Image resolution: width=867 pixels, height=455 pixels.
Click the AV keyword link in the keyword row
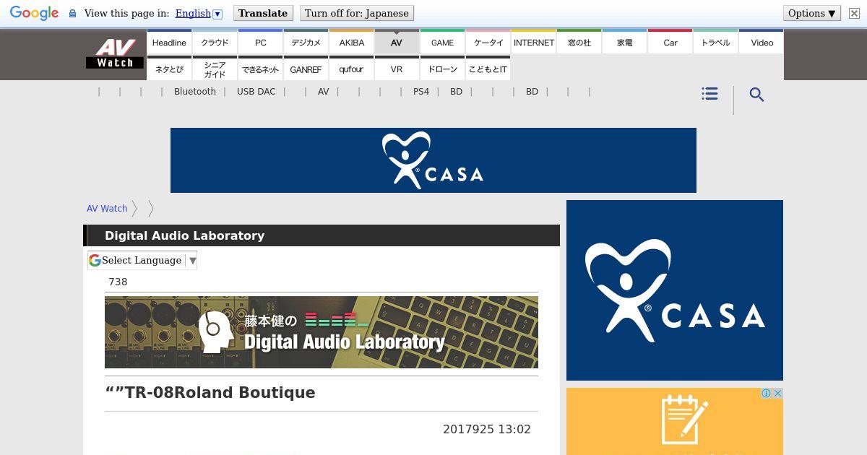pos(323,92)
